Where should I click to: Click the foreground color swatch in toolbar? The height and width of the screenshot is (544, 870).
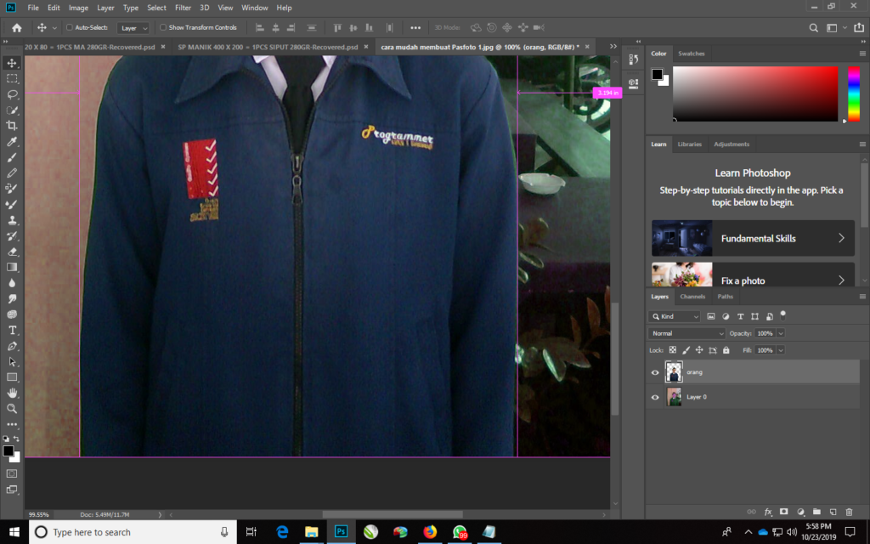[x=8, y=450]
